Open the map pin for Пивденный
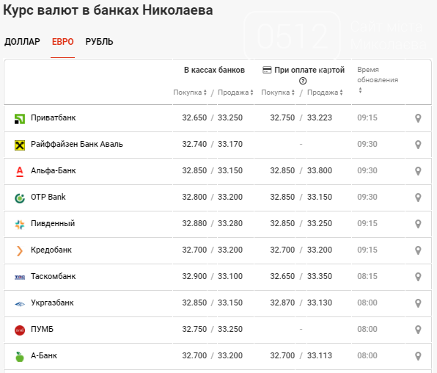The width and height of the screenshot is (437, 373). 418,224
